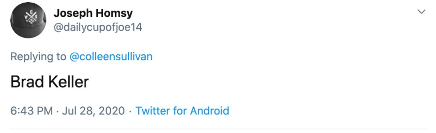Click the year 2020 in the tweet date
436x133 pixels.
point(113,110)
